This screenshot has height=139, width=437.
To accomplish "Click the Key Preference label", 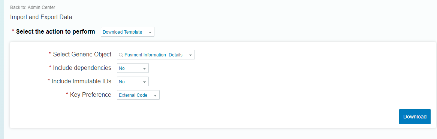I will pos(91,95).
